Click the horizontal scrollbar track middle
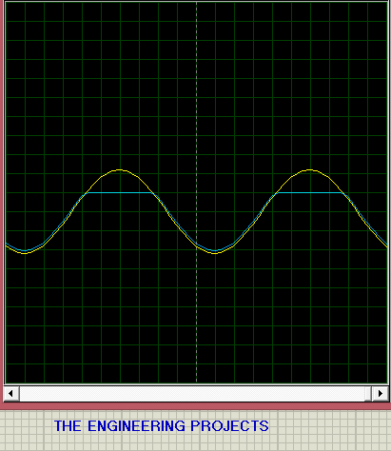 pos(192,394)
